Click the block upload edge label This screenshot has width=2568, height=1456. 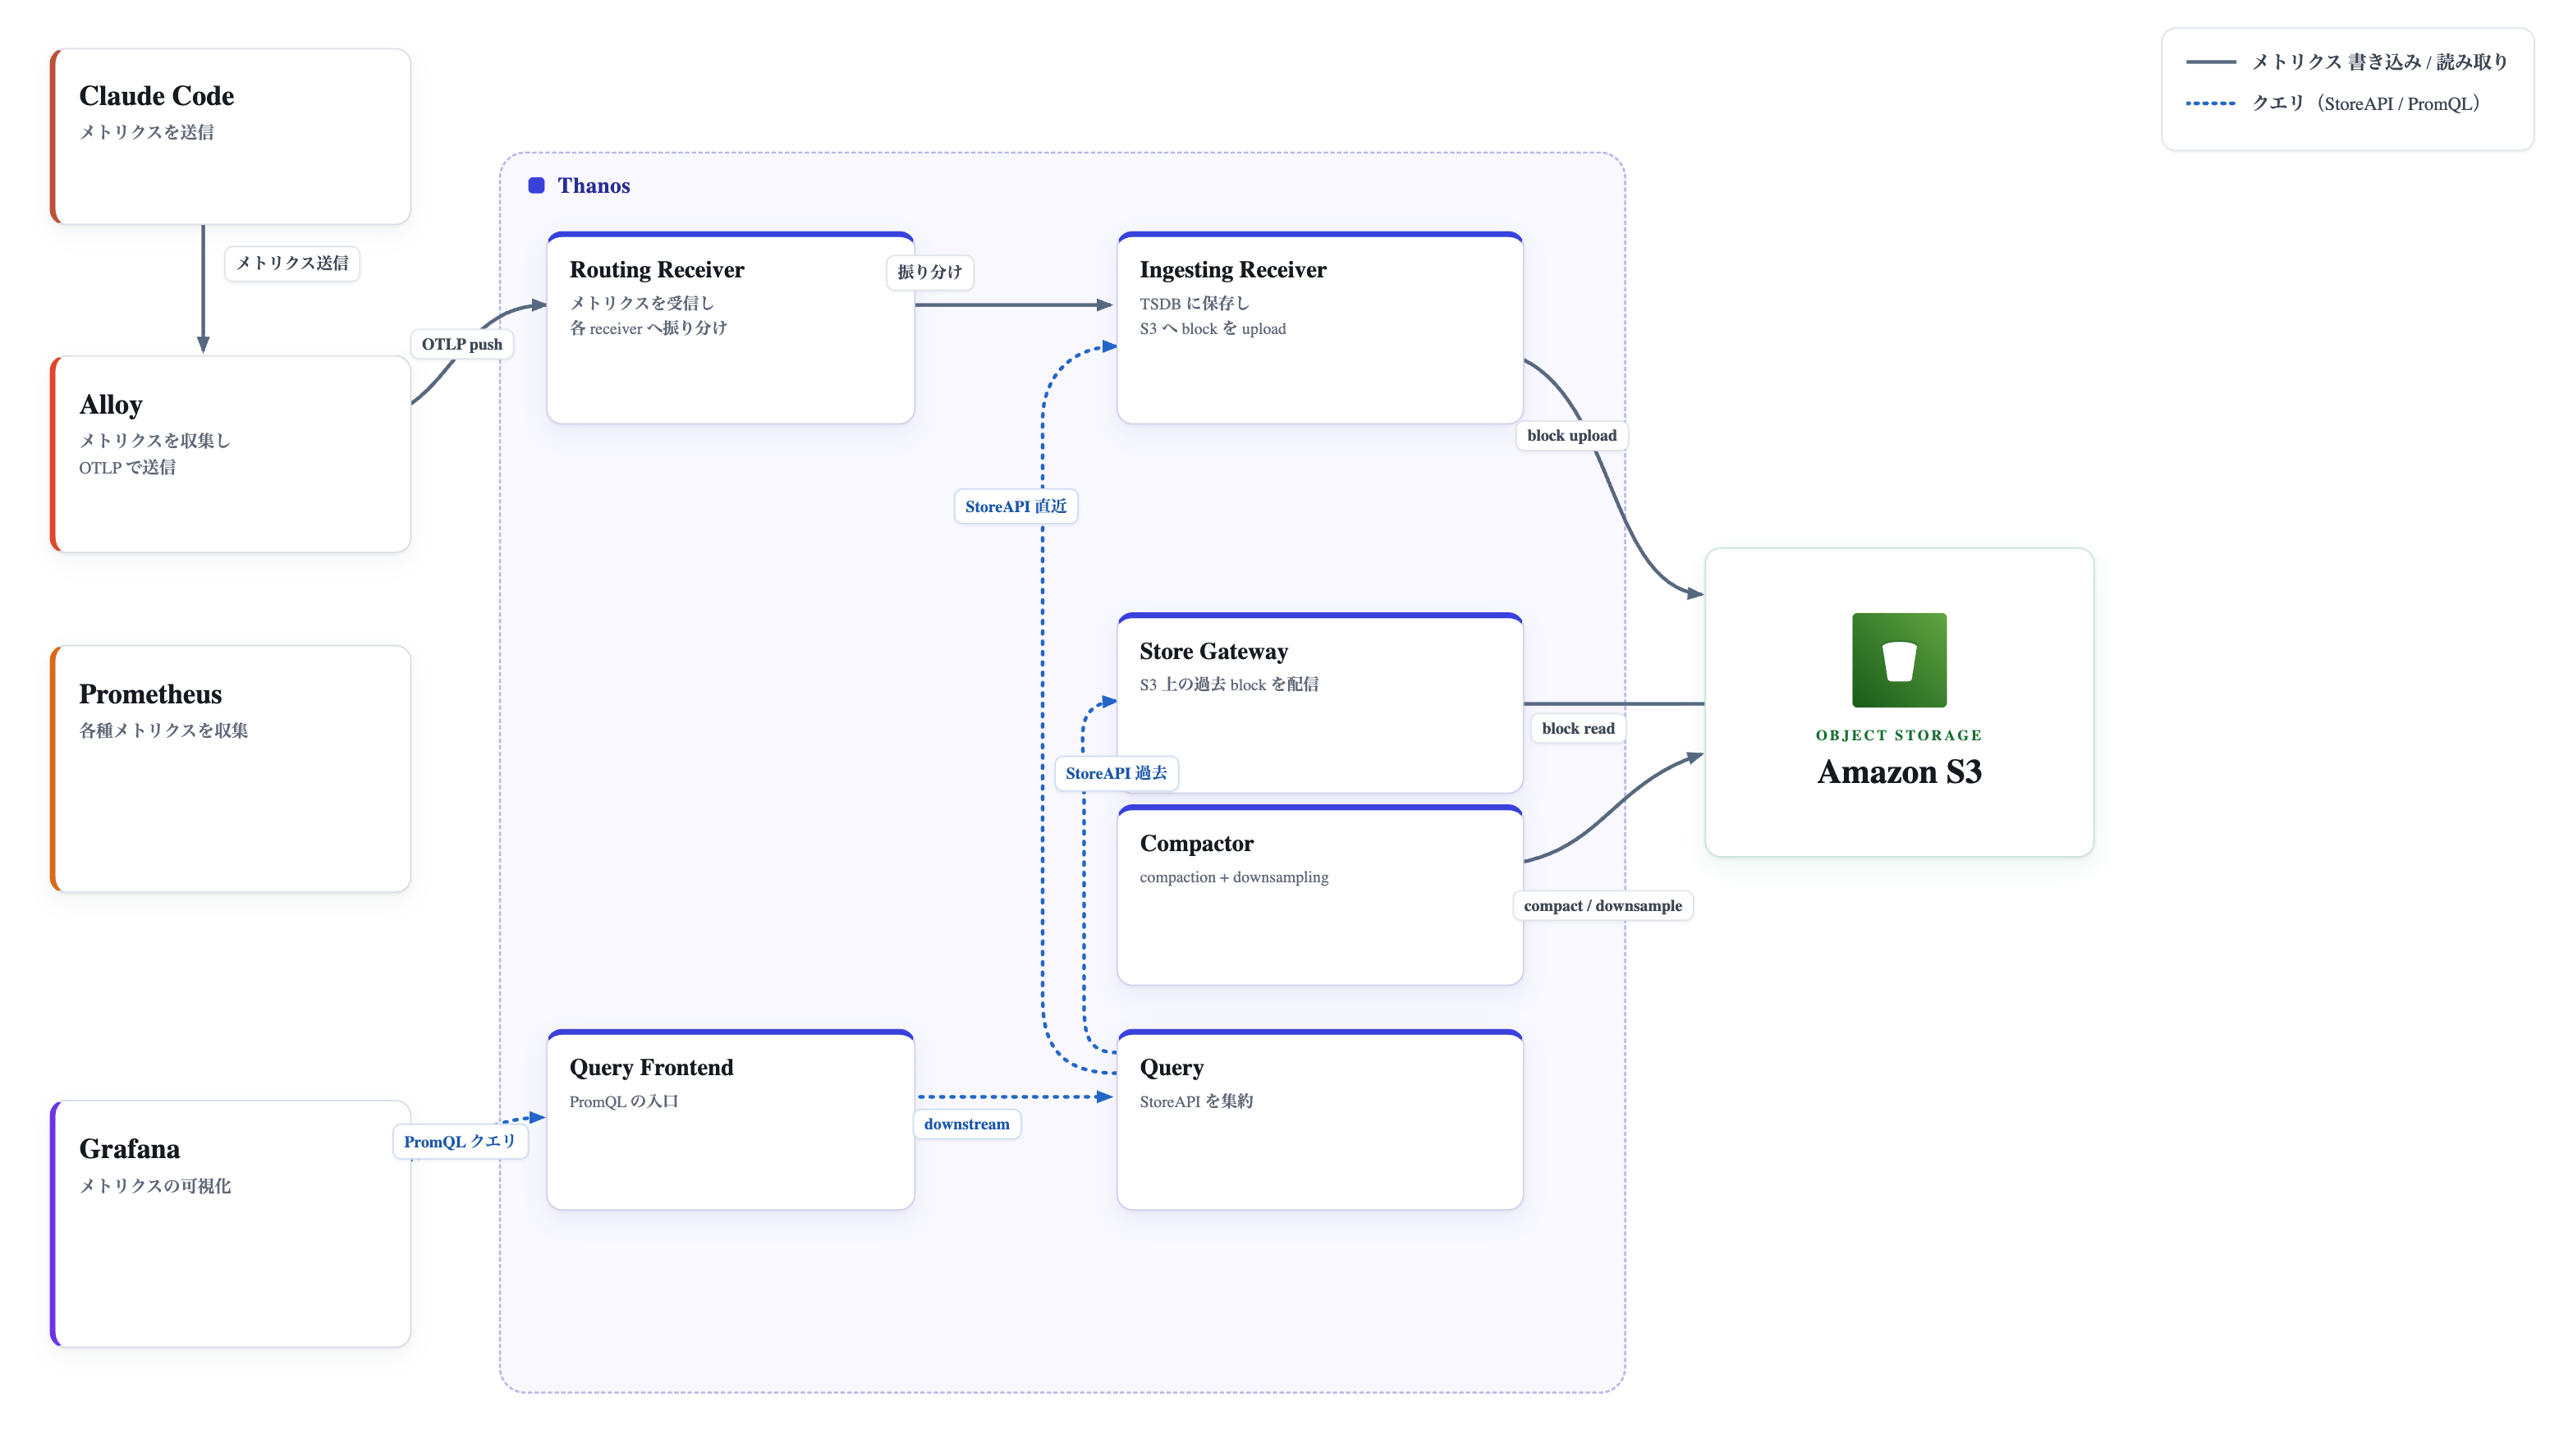point(1571,435)
